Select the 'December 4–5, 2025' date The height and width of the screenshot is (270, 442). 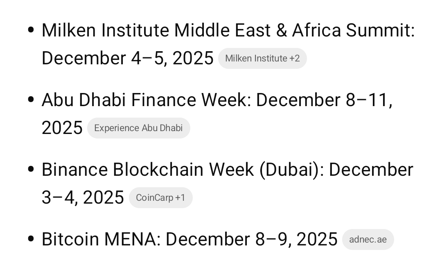(x=127, y=58)
